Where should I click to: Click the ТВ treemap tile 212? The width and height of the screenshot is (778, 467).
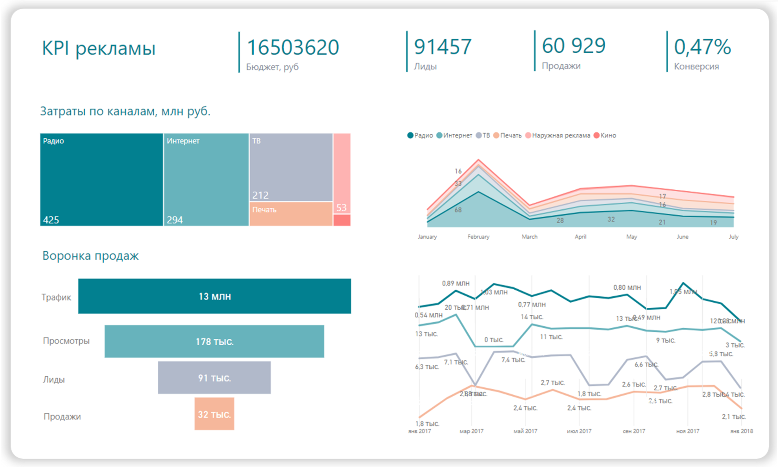[x=291, y=167]
